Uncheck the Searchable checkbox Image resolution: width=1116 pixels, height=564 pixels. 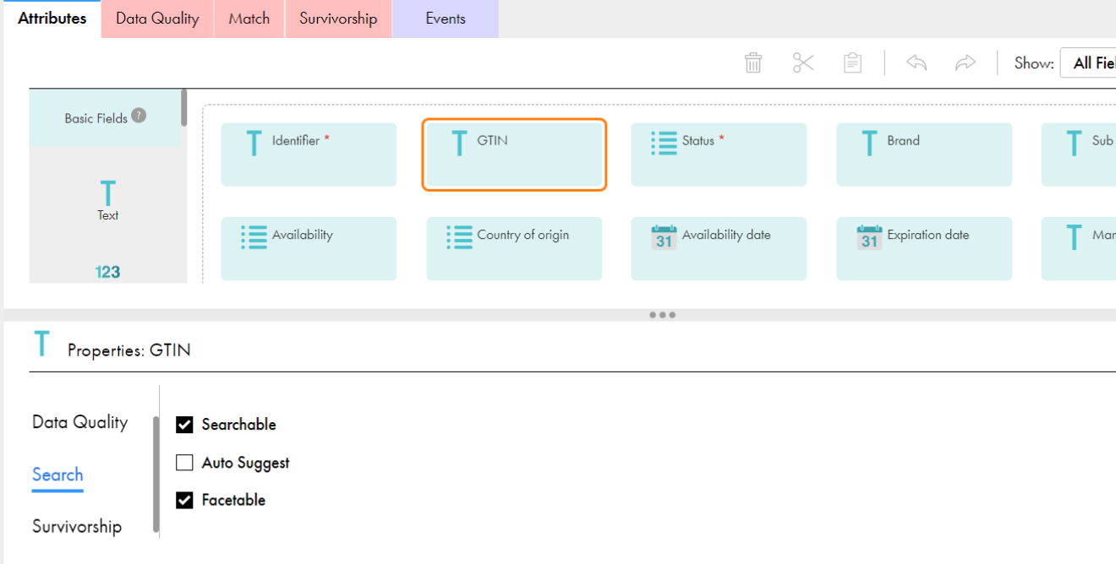(x=184, y=424)
